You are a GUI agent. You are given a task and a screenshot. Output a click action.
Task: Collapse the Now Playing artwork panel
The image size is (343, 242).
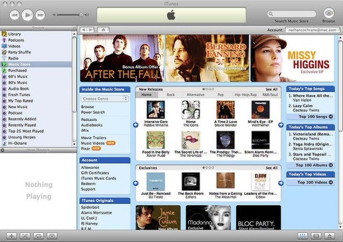(2, 150)
